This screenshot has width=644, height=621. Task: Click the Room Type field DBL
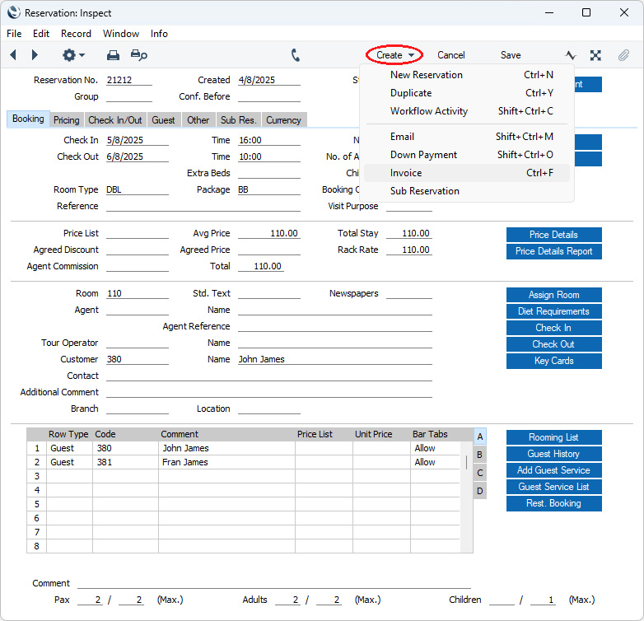click(138, 189)
